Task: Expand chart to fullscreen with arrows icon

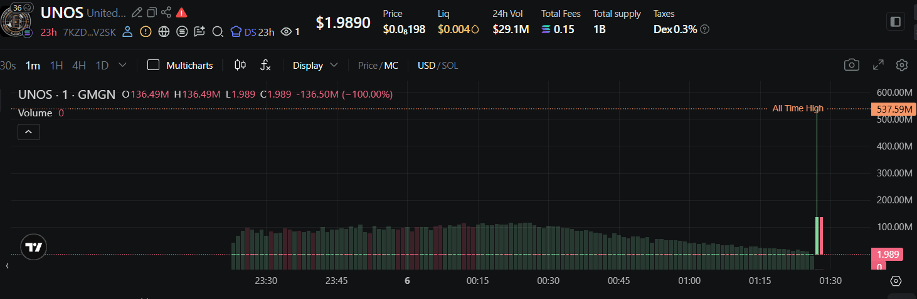Action: 878,65
